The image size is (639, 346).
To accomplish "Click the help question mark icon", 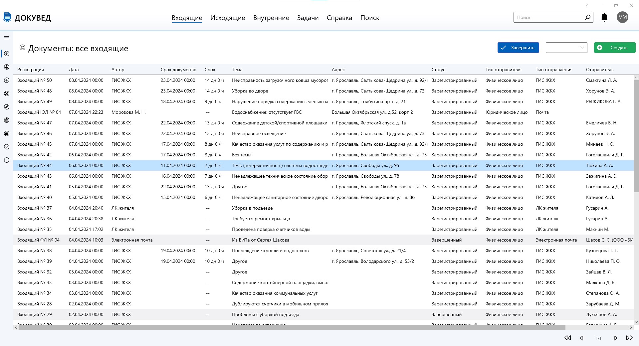I will tap(587, 5).
